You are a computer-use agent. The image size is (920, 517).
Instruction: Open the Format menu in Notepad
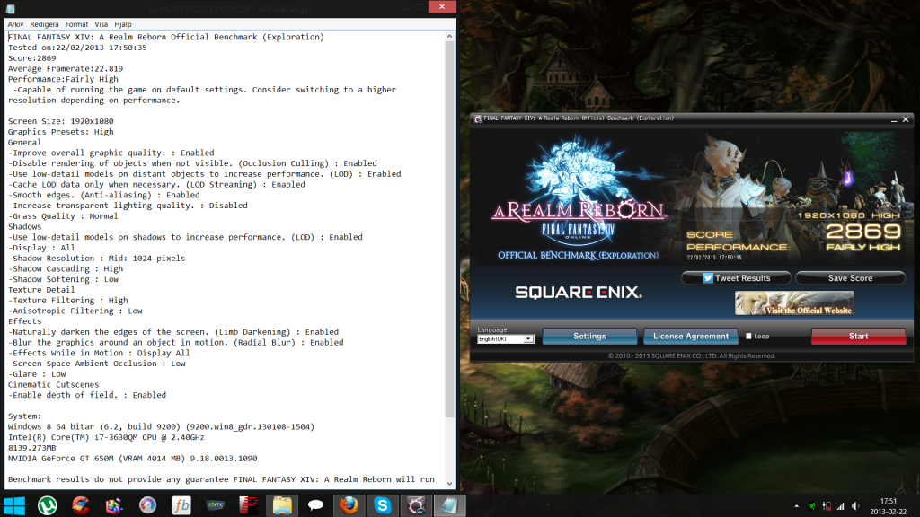pyautogui.click(x=76, y=24)
